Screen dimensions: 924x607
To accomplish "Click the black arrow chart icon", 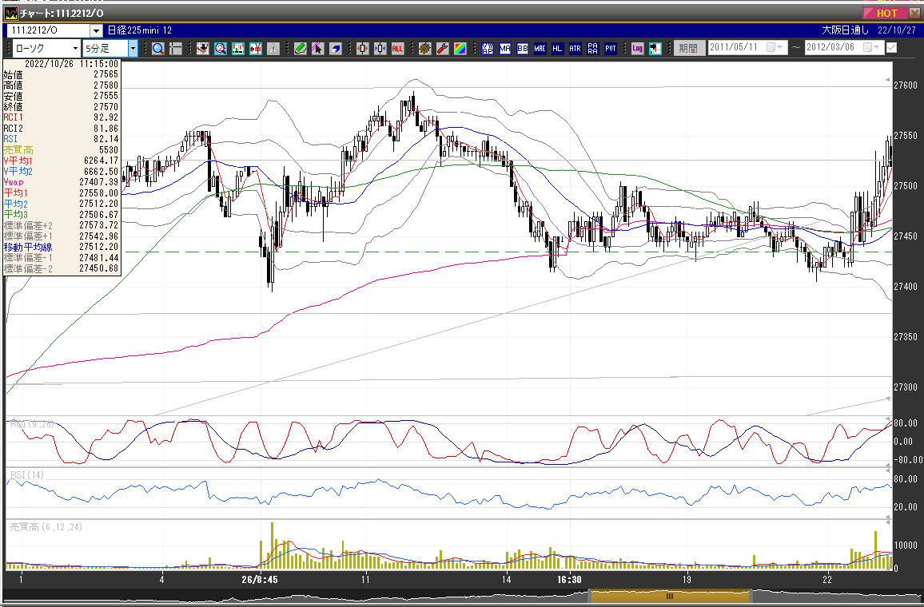I will 655,48.
